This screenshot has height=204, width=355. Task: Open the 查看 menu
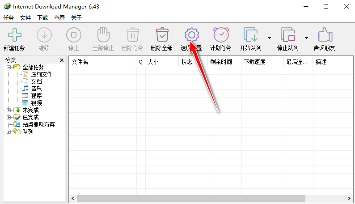point(59,17)
